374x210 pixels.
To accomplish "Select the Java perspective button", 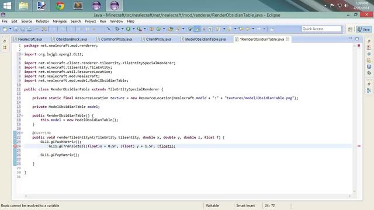I will click(x=363, y=29).
